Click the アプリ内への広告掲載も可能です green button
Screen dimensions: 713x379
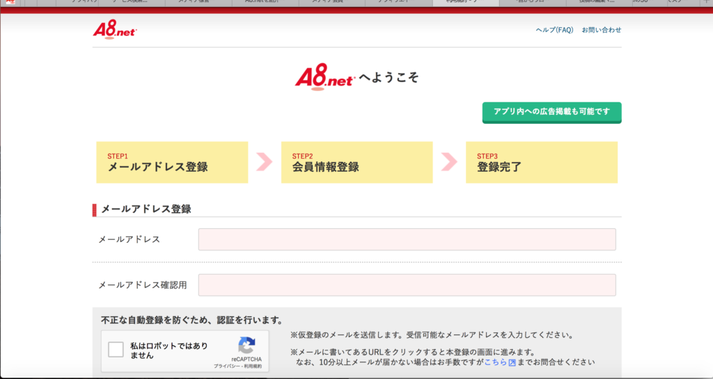click(x=551, y=112)
